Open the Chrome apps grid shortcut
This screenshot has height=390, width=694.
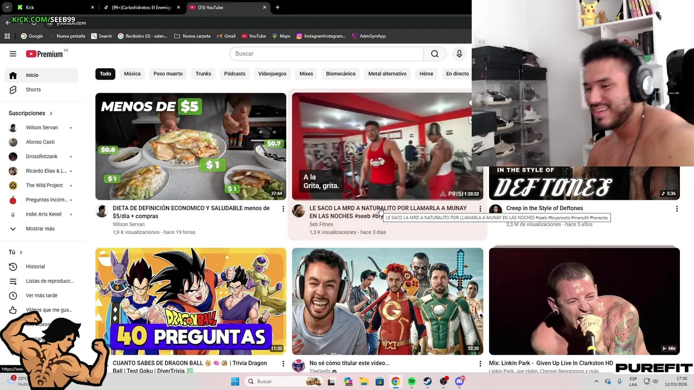point(7,36)
